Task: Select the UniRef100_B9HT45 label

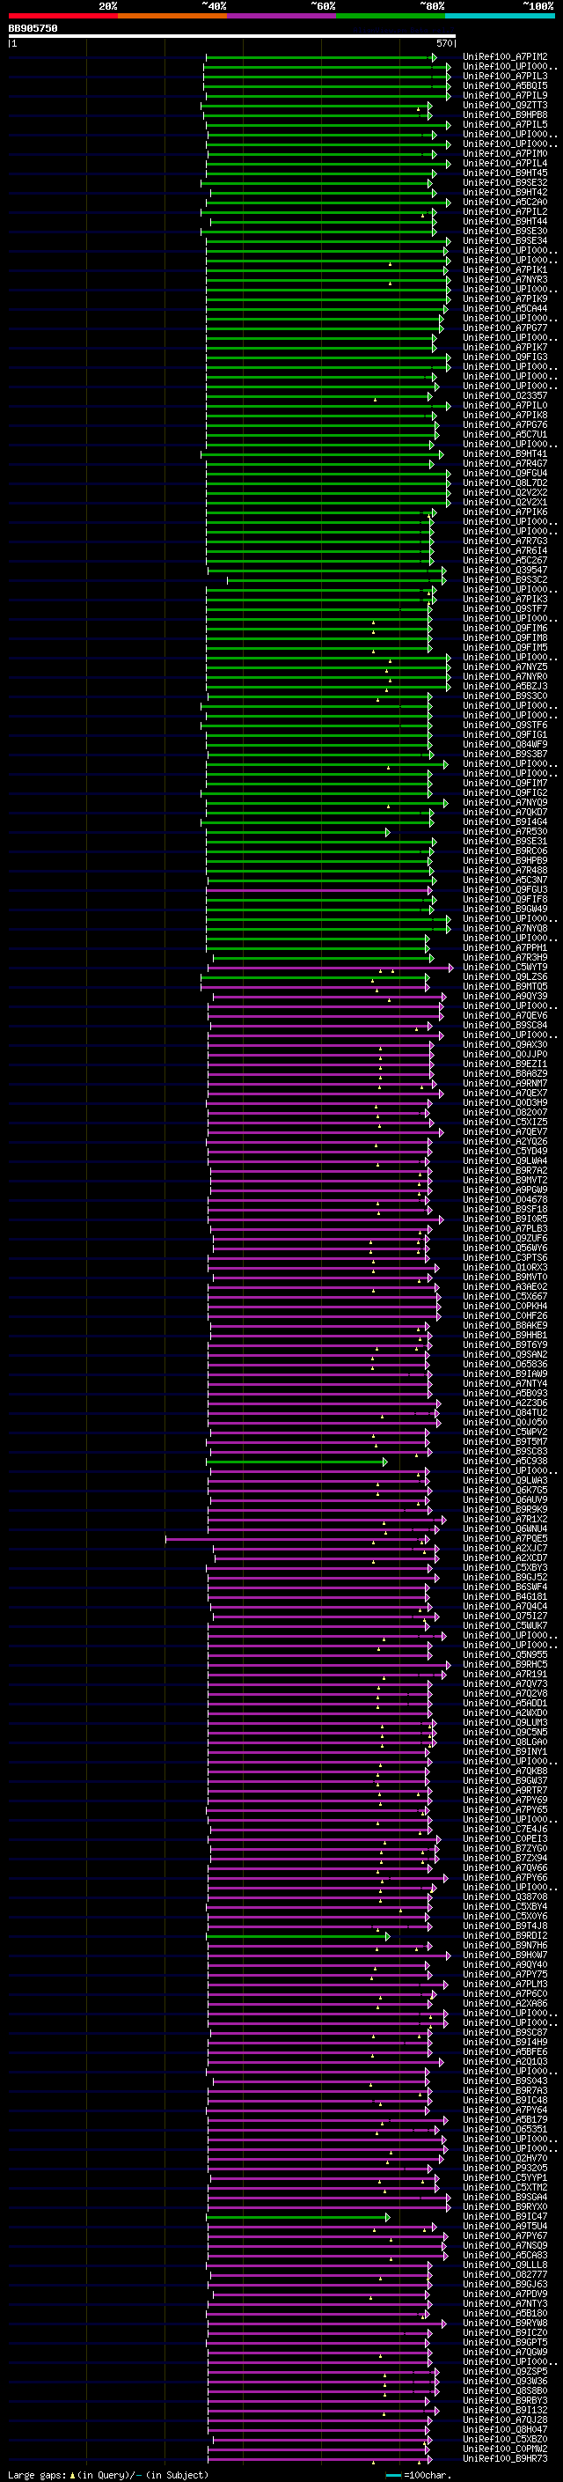Action: pyautogui.click(x=505, y=173)
